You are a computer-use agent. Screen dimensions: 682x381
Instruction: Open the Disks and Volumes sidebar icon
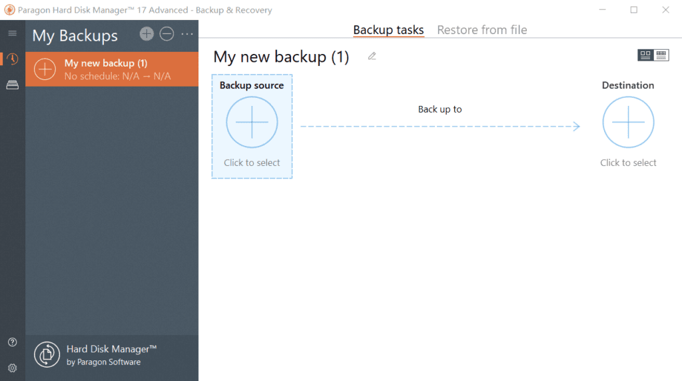(12, 85)
